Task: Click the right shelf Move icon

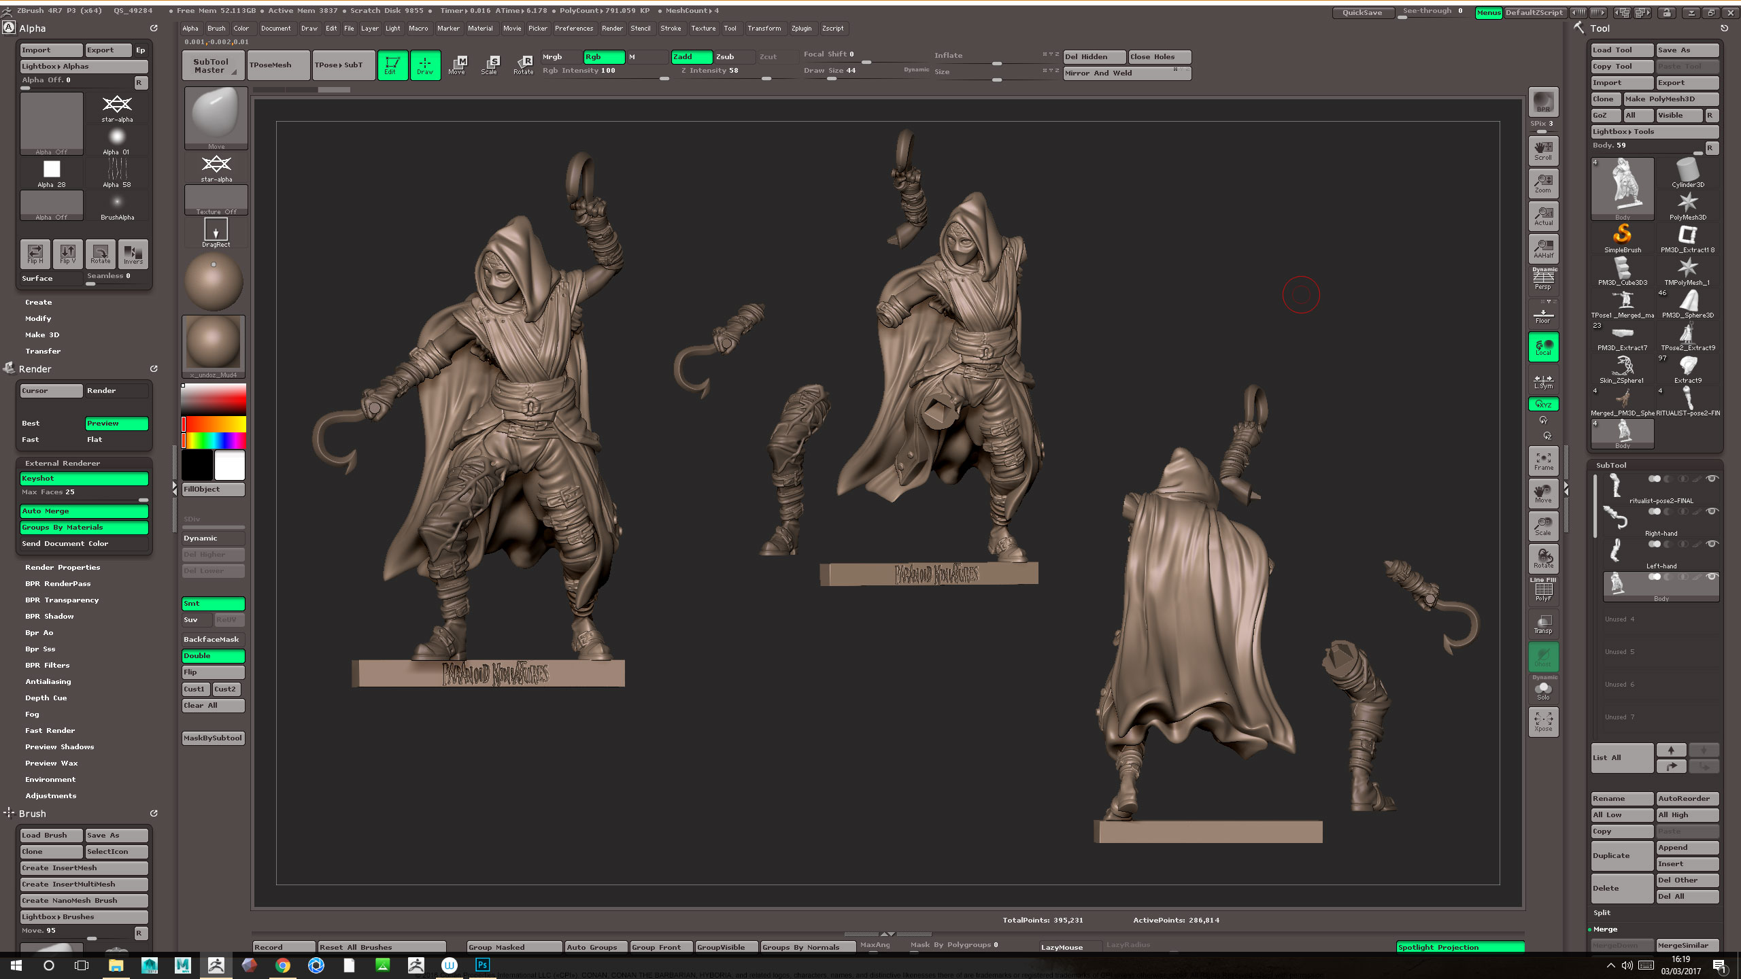Action: (x=1543, y=494)
